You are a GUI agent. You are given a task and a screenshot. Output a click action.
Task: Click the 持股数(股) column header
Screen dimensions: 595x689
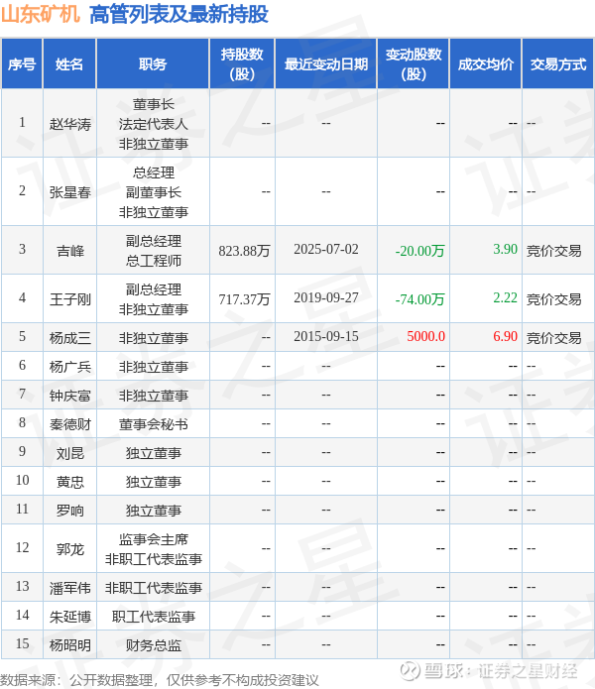tap(242, 64)
